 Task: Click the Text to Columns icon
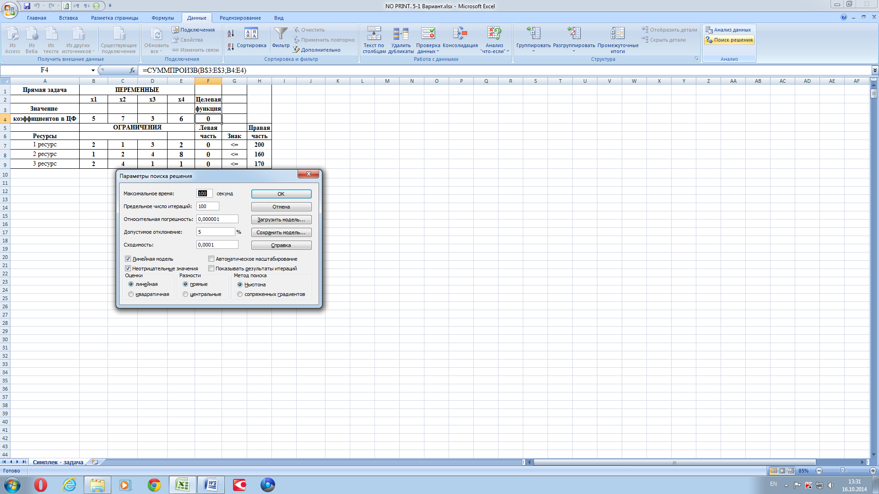click(x=374, y=34)
